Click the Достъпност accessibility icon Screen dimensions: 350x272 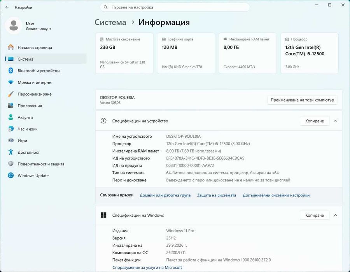point(11,152)
